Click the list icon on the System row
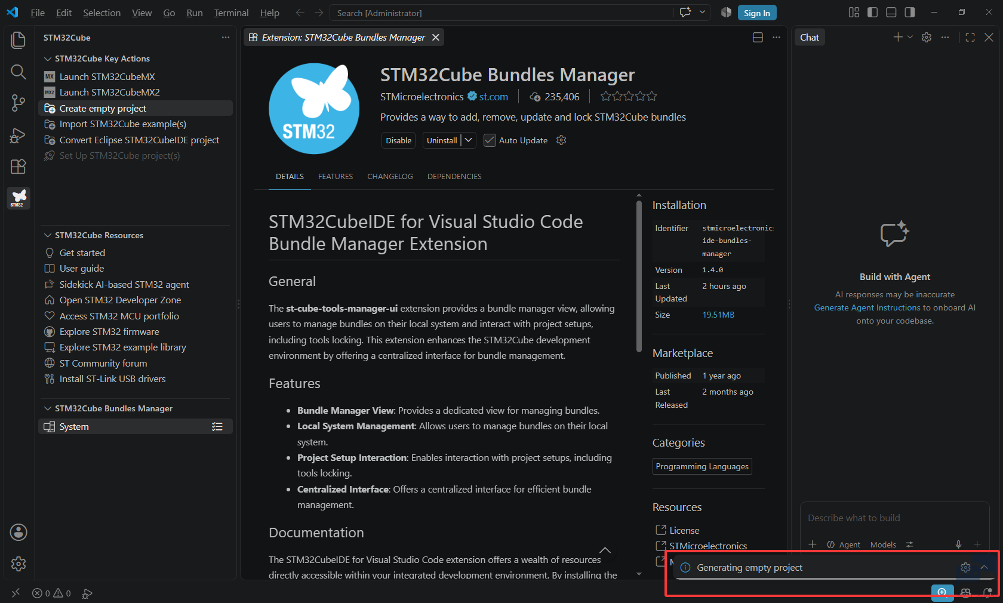The width and height of the screenshot is (1003, 603). 217,426
